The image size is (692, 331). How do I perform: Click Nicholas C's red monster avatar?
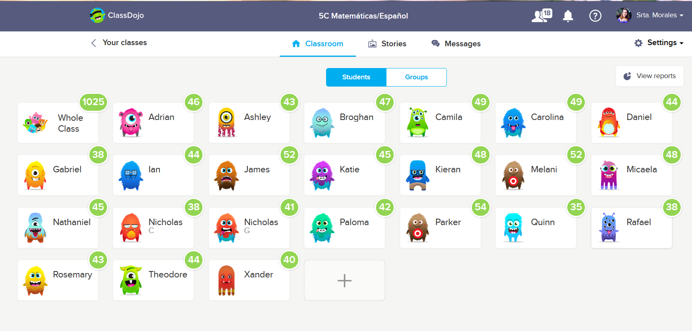tap(131, 228)
